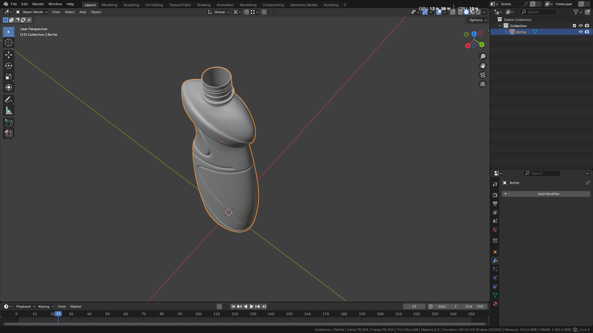Viewport: 593px width, 333px height.
Task: Open the Object properties tab
Action: point(495,252)
